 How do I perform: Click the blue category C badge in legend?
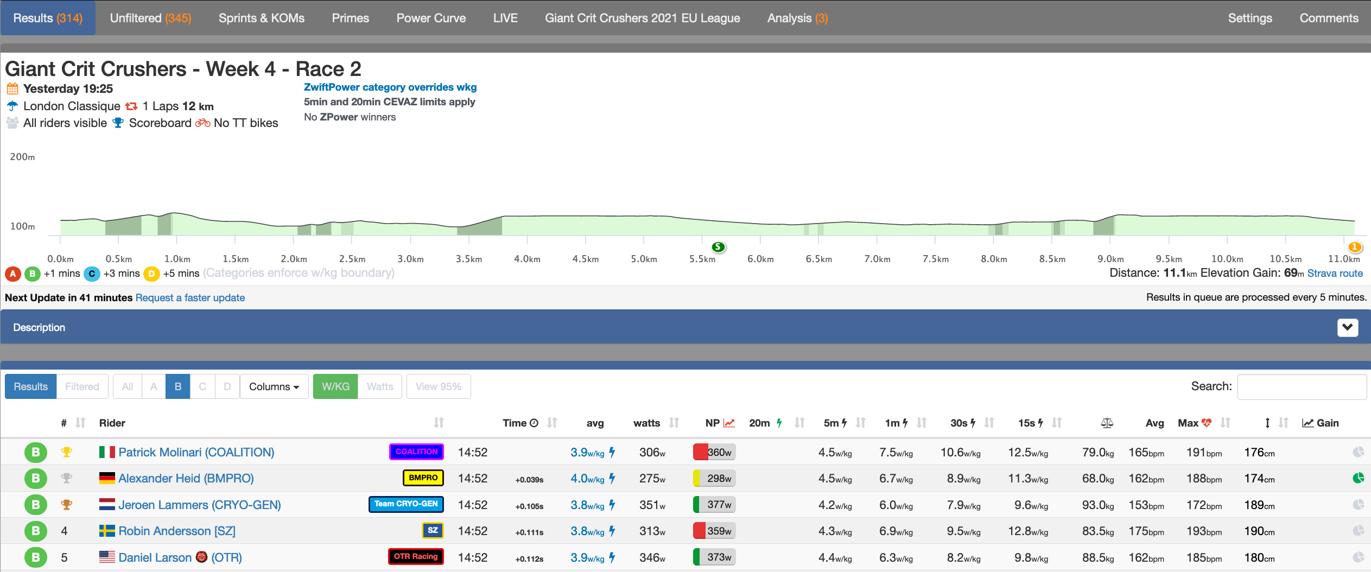(92, 274)
